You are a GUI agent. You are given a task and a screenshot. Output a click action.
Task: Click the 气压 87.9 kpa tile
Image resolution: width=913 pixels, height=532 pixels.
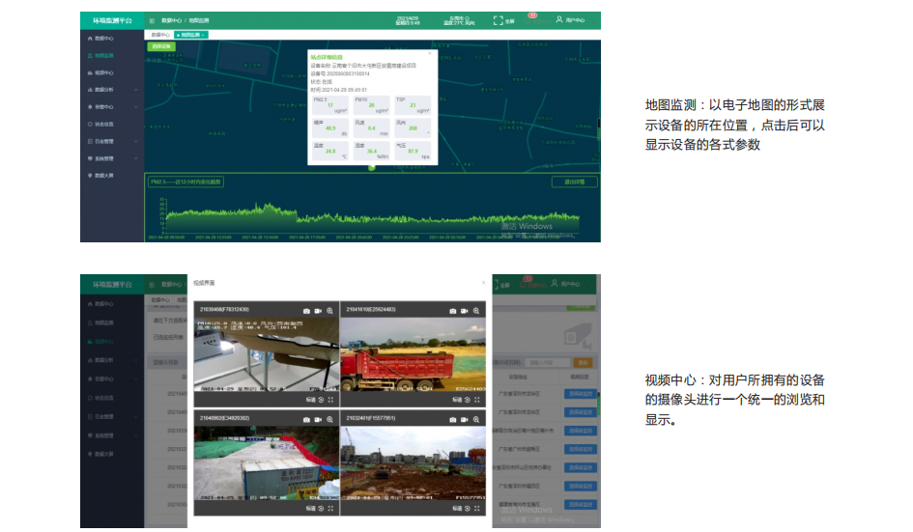(x=413, y=151)
